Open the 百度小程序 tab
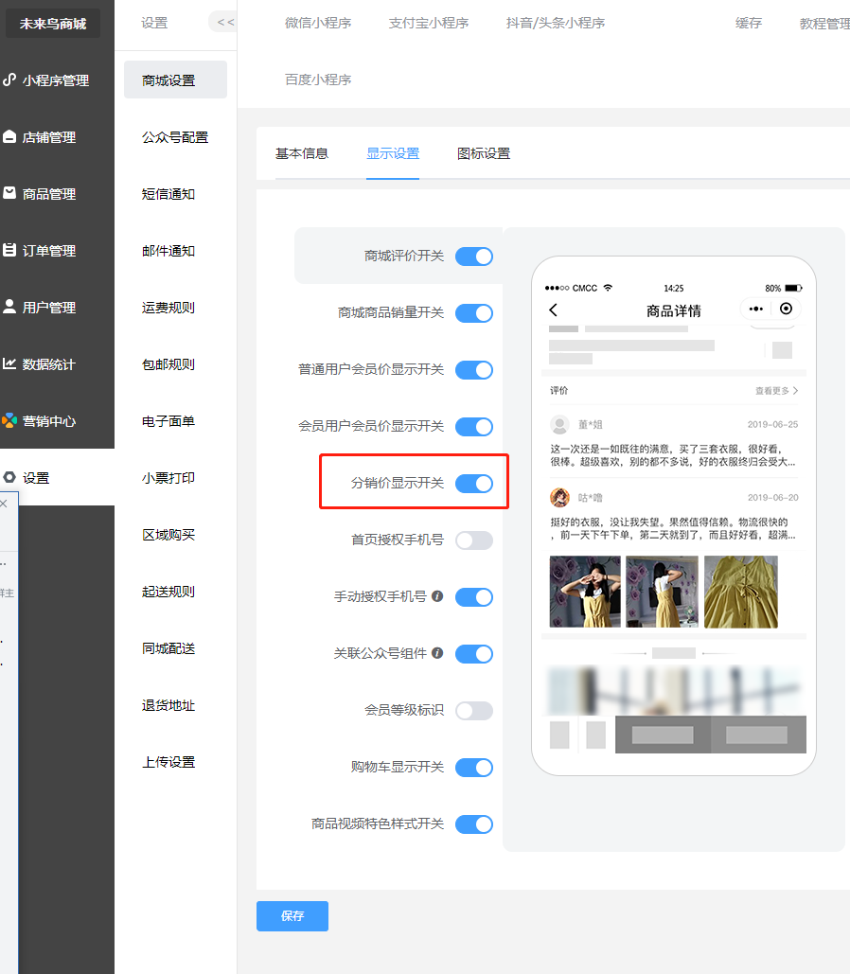This screenshot has height=974, width=850. click(x=318, y=80)
